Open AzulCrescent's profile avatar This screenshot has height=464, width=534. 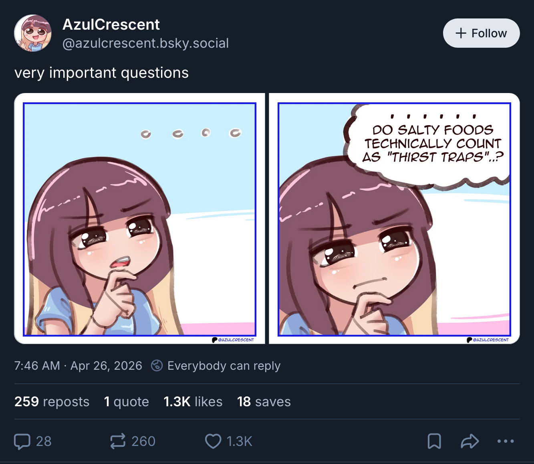pos(33,33)
